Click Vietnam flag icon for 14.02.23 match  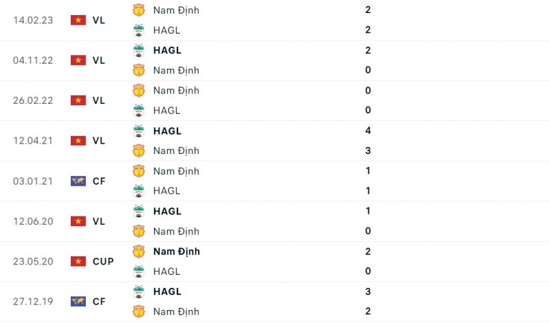[78, 20]
